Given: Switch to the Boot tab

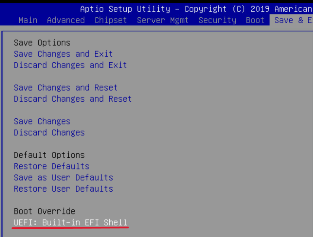Looking at the screenshot, I should 255,20.
